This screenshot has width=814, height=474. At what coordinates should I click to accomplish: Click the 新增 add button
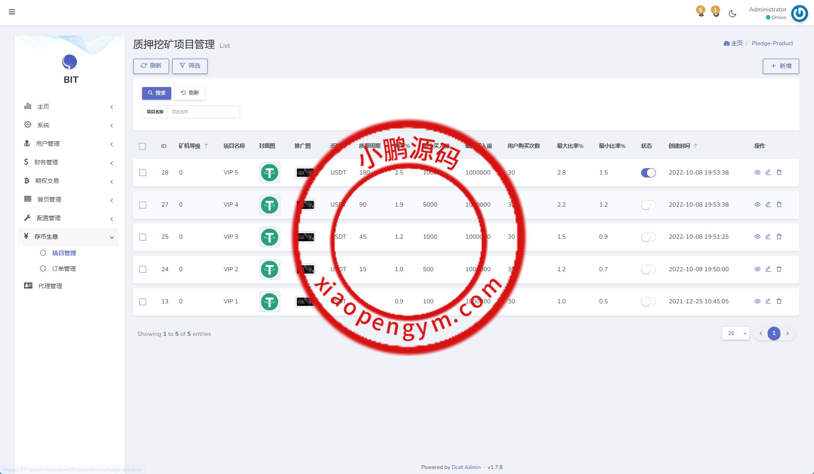pyautogui.click(x=781, y=66)
